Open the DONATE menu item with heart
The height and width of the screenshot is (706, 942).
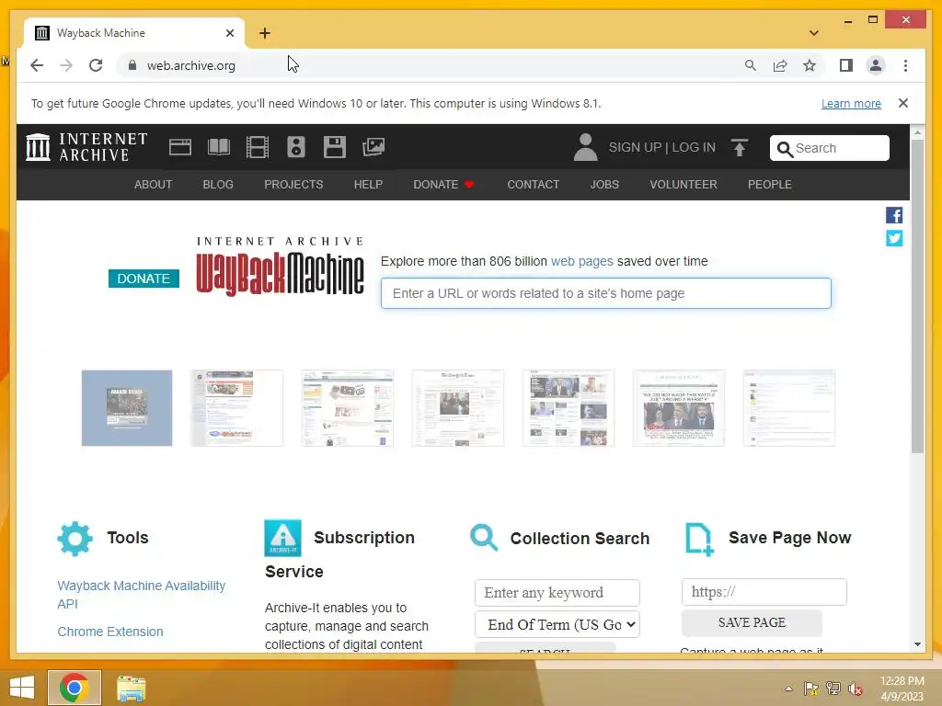(x=444, y=184)
